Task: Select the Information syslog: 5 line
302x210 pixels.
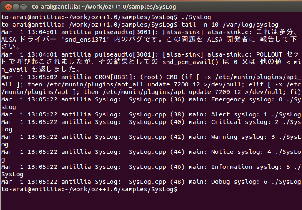Action: coord(151,171)
